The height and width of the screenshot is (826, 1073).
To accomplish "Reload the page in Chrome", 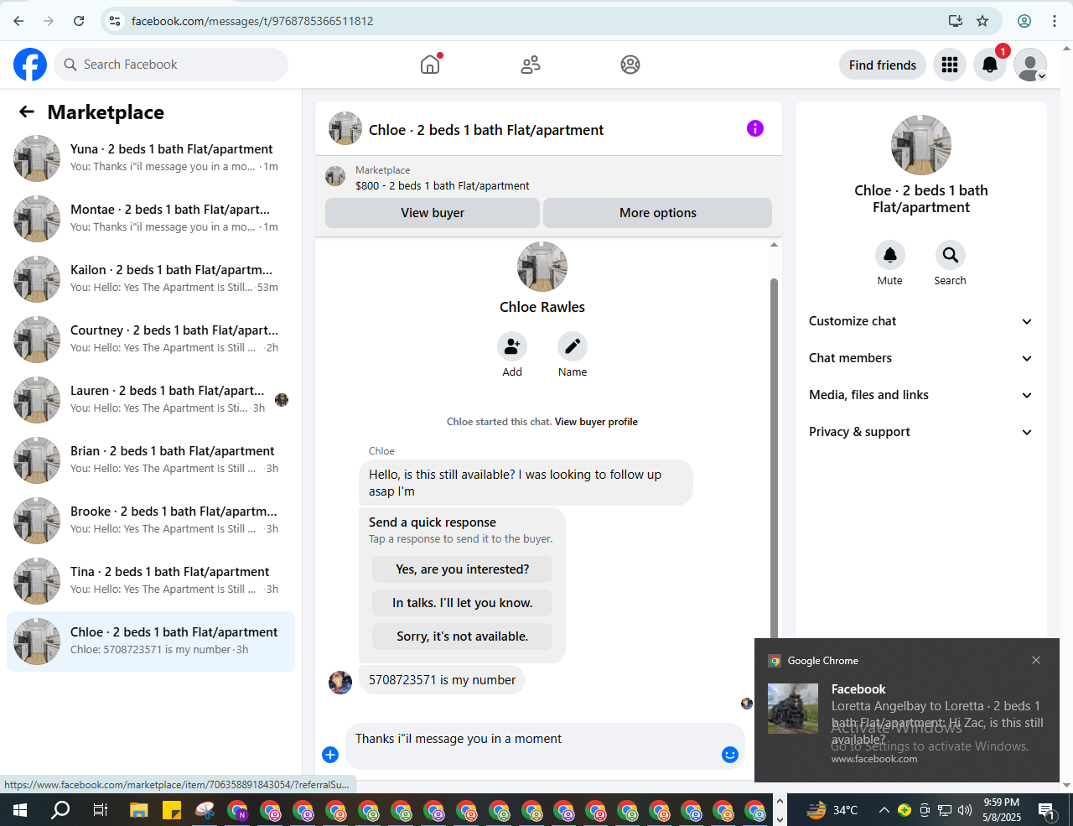I will (79, 21).
